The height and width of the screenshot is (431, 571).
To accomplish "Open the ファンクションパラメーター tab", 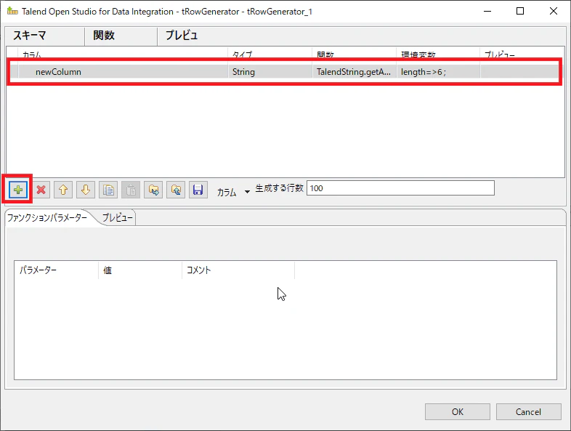I will tap(47, 218).
